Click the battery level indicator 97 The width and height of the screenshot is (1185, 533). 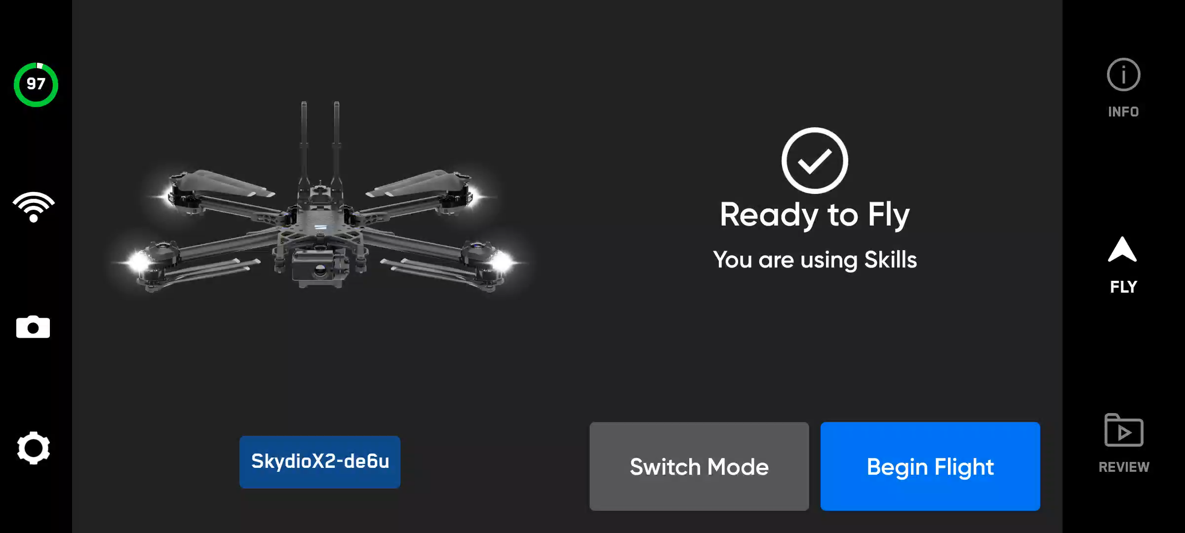point(36,84)
